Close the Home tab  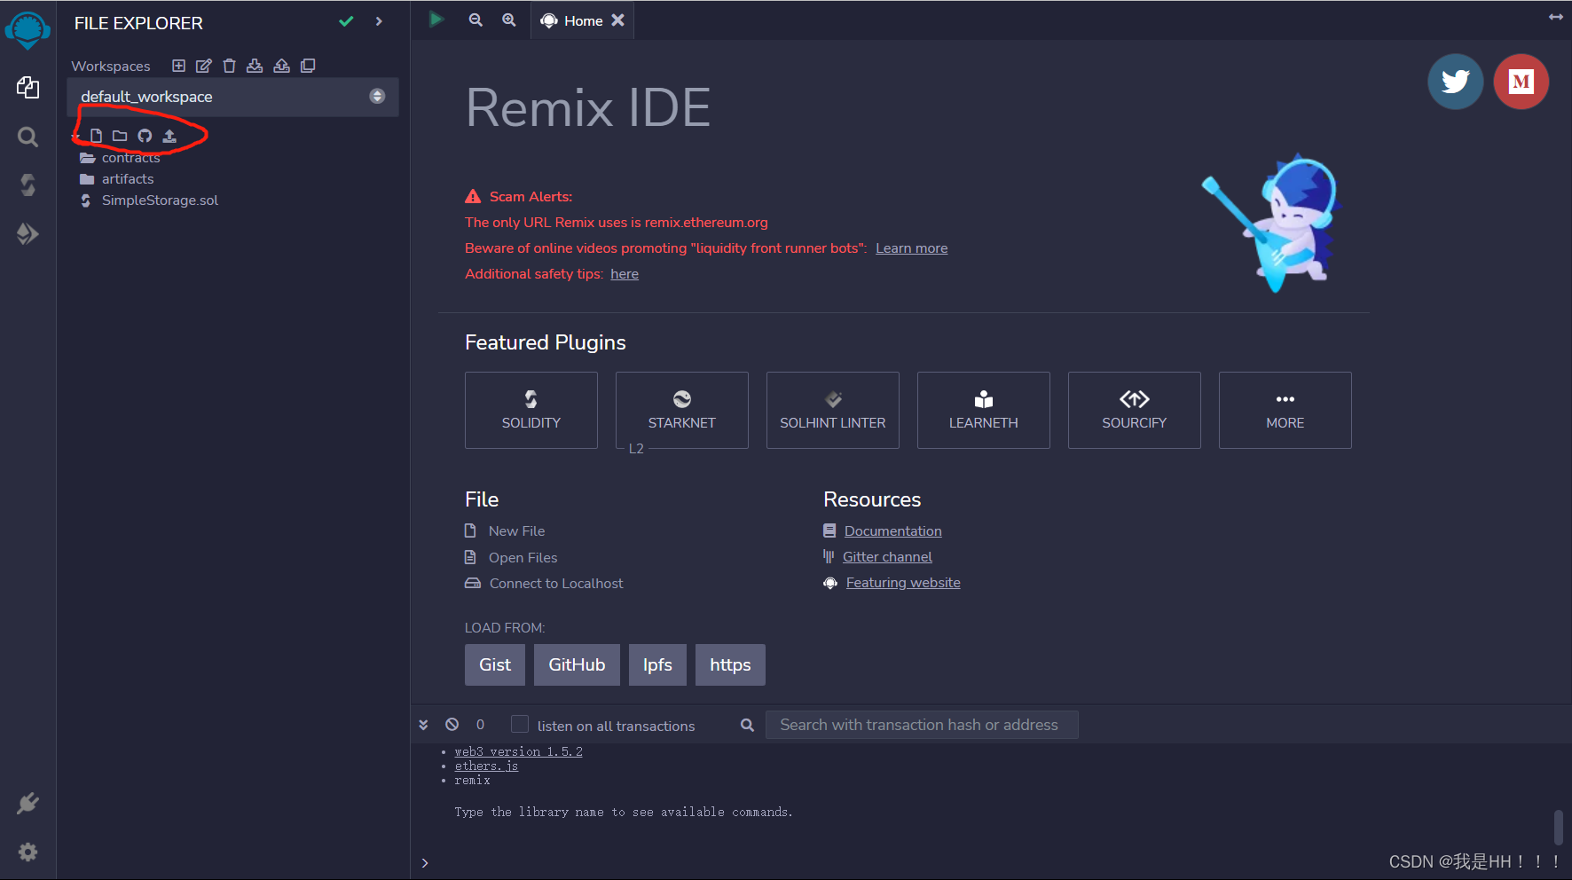coord(617,20)
